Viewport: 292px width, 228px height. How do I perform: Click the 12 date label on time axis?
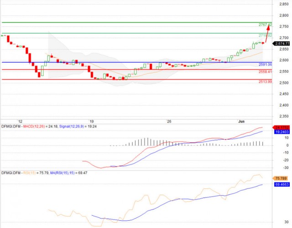(x=20, y=122)
